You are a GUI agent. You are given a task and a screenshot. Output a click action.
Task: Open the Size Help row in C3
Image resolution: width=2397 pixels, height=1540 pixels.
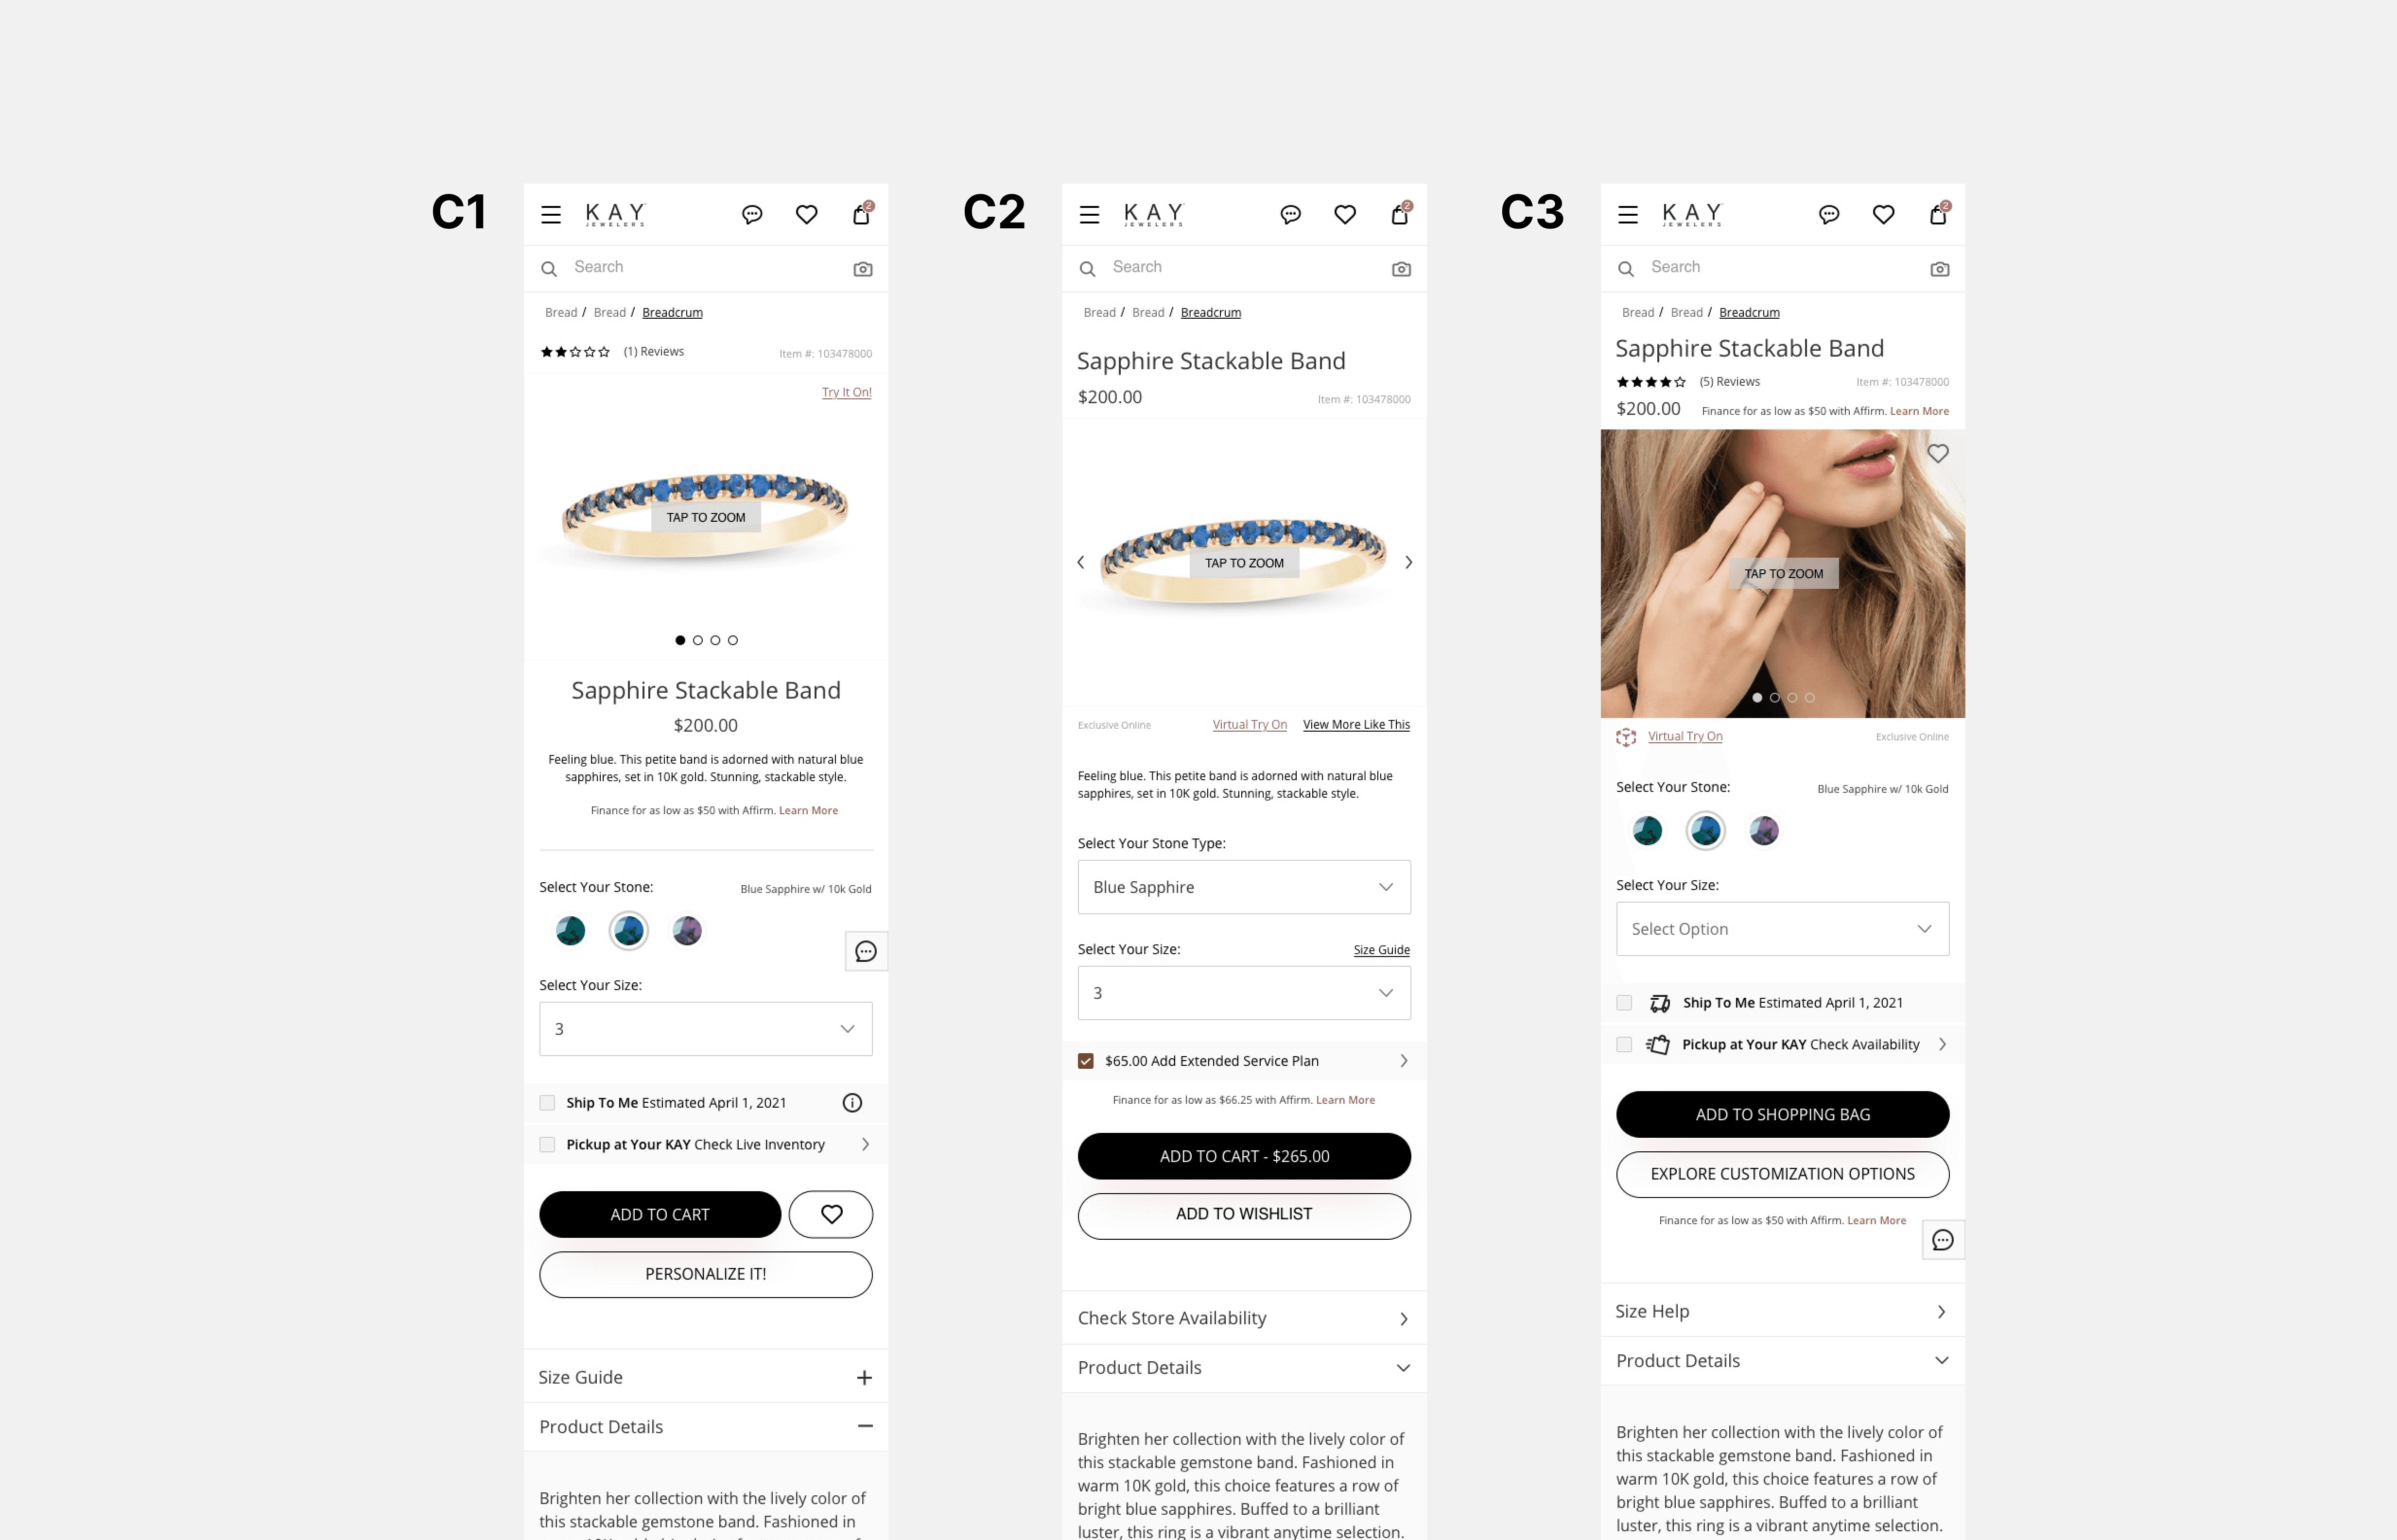click(x=1782, y=1311)
